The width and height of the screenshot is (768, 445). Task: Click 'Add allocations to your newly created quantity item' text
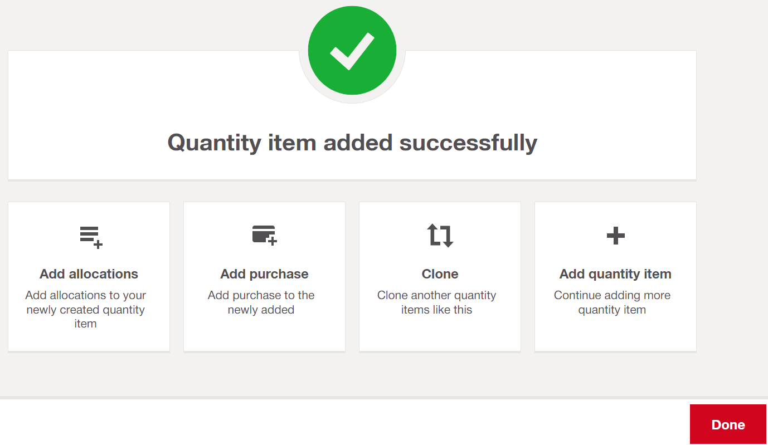85,310
